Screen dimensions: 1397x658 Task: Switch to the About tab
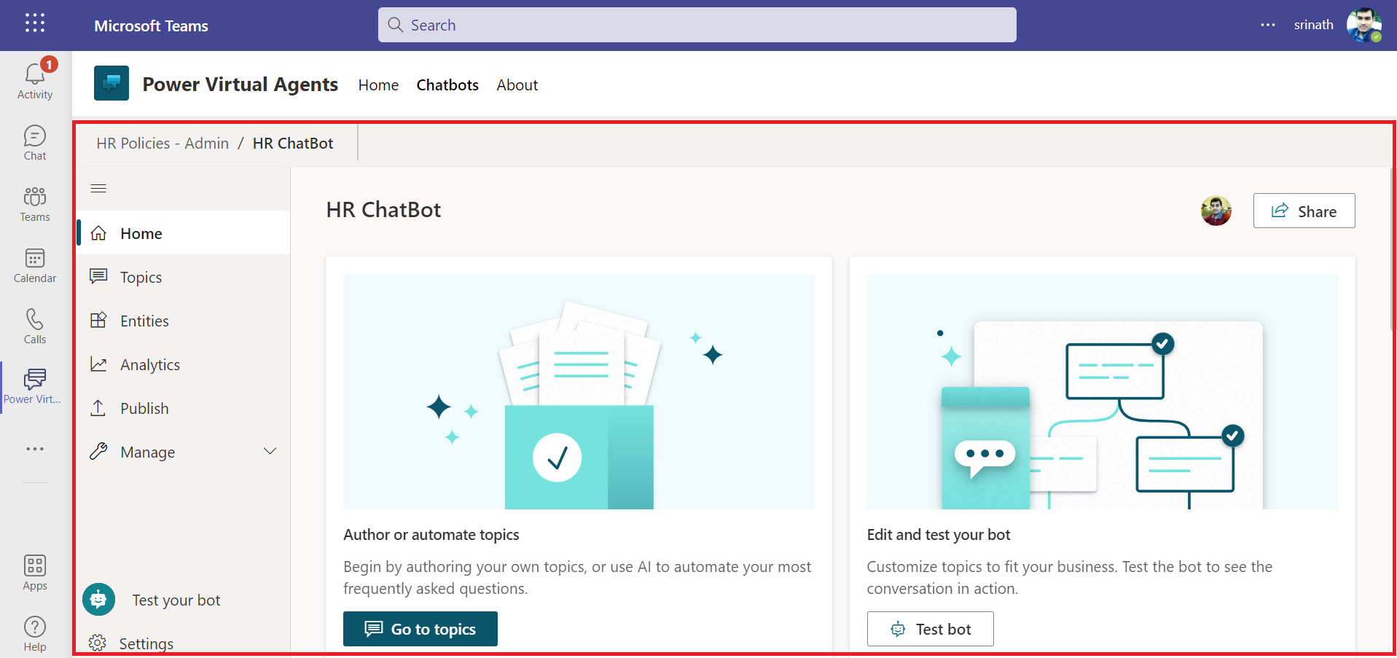[x=517, y=85]
